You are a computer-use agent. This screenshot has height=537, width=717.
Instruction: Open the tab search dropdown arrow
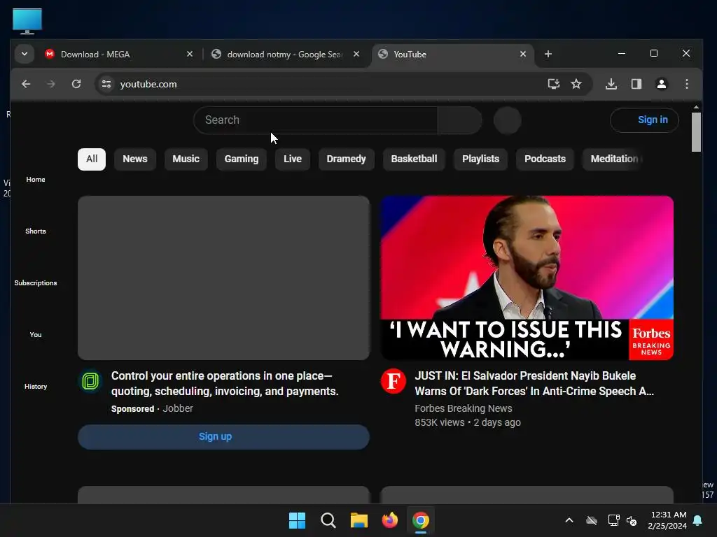pos(25,54)
